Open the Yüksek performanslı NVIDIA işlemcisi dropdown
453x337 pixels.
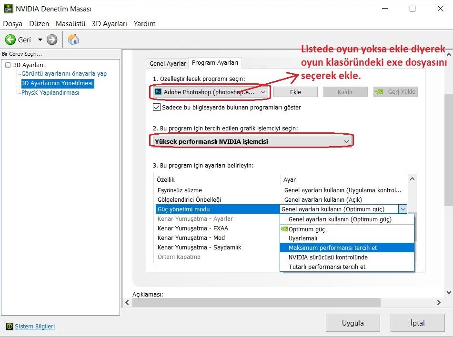[x=252, y=141]
